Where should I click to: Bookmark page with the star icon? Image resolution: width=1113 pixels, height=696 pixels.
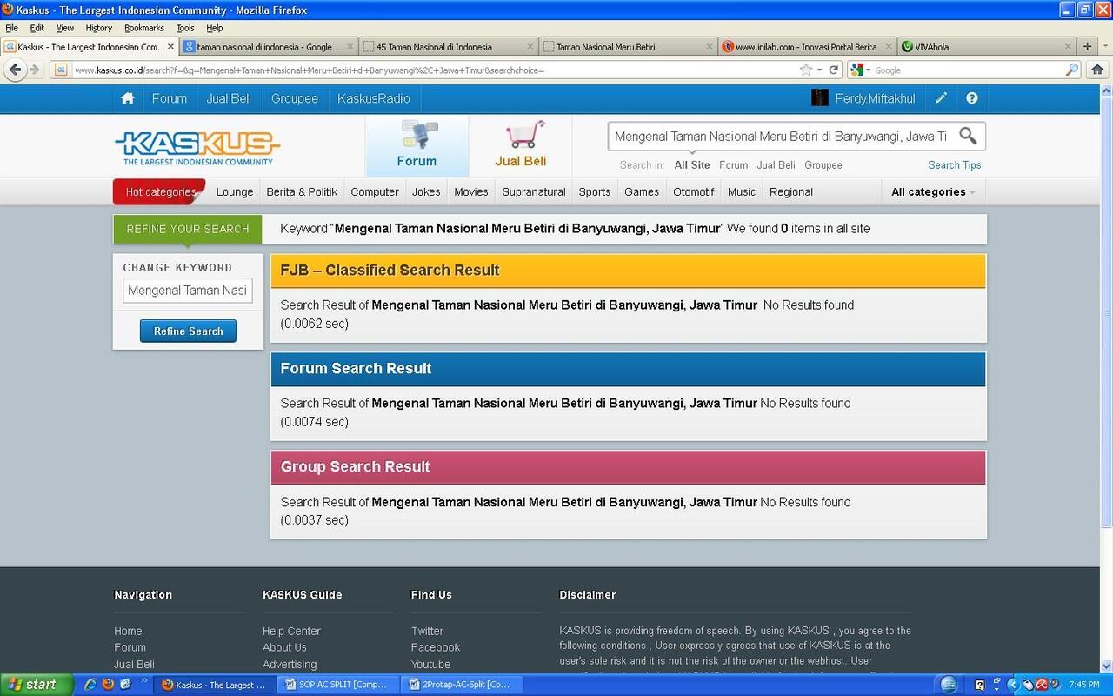(x=806, y=70)
